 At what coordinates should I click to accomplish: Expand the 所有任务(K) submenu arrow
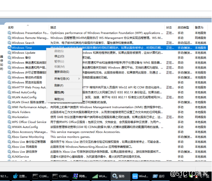click(x=79, y=79)
